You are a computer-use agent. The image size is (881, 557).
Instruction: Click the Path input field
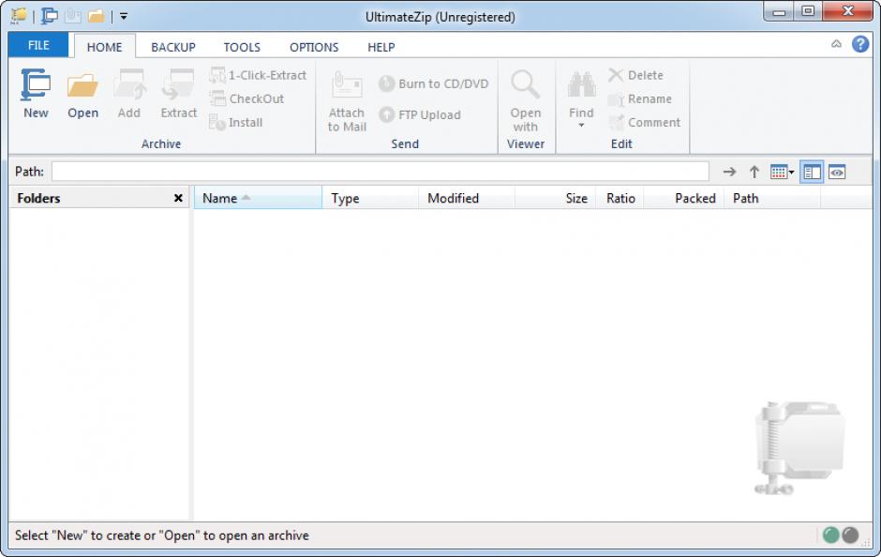[380, 172]
